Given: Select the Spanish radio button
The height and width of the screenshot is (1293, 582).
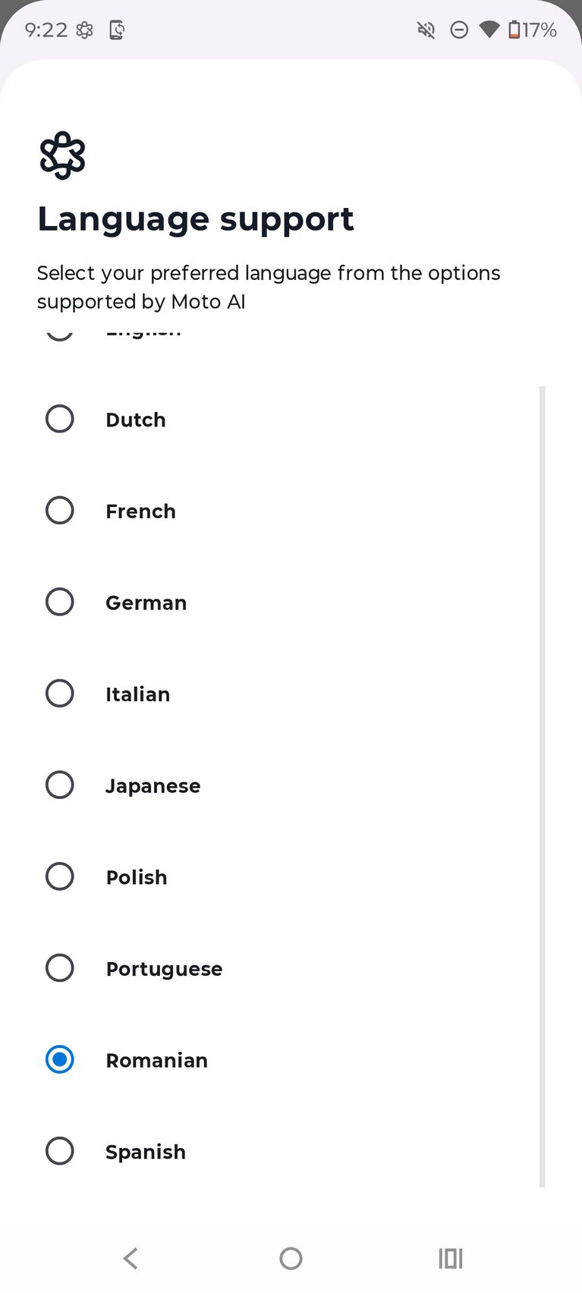Looking at the screenshot, I should (60, 1151).
